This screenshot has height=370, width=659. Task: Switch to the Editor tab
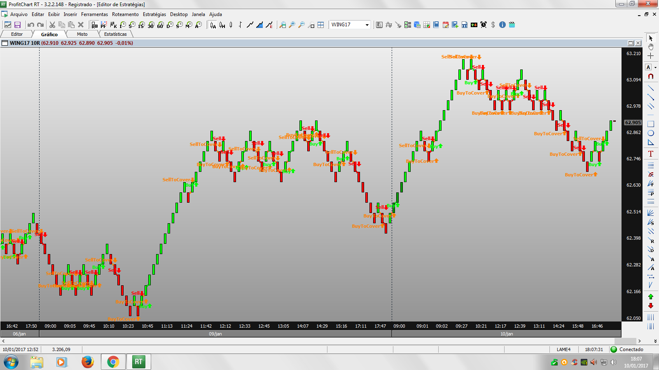point(17,34)
